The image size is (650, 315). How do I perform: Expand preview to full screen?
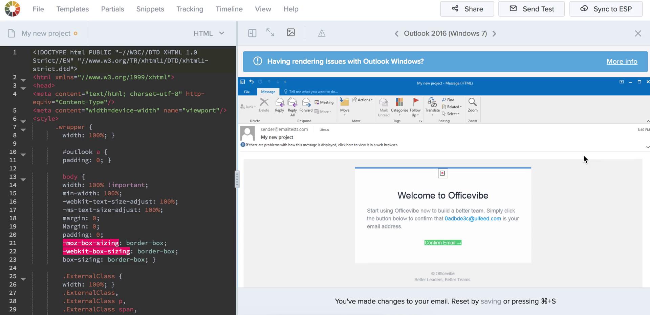point(270,32)
